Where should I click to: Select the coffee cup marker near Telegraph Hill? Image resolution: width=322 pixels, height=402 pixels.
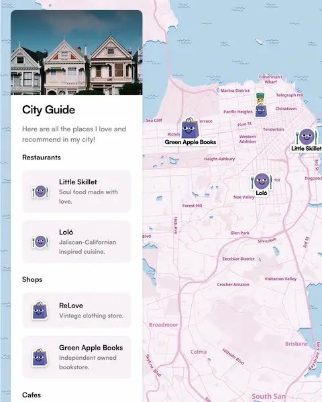click(260, 98)
